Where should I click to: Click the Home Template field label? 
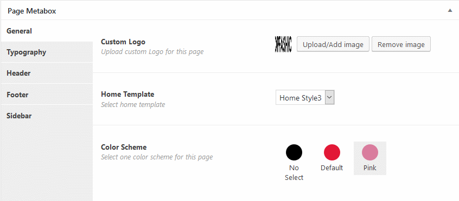[127, 94]
